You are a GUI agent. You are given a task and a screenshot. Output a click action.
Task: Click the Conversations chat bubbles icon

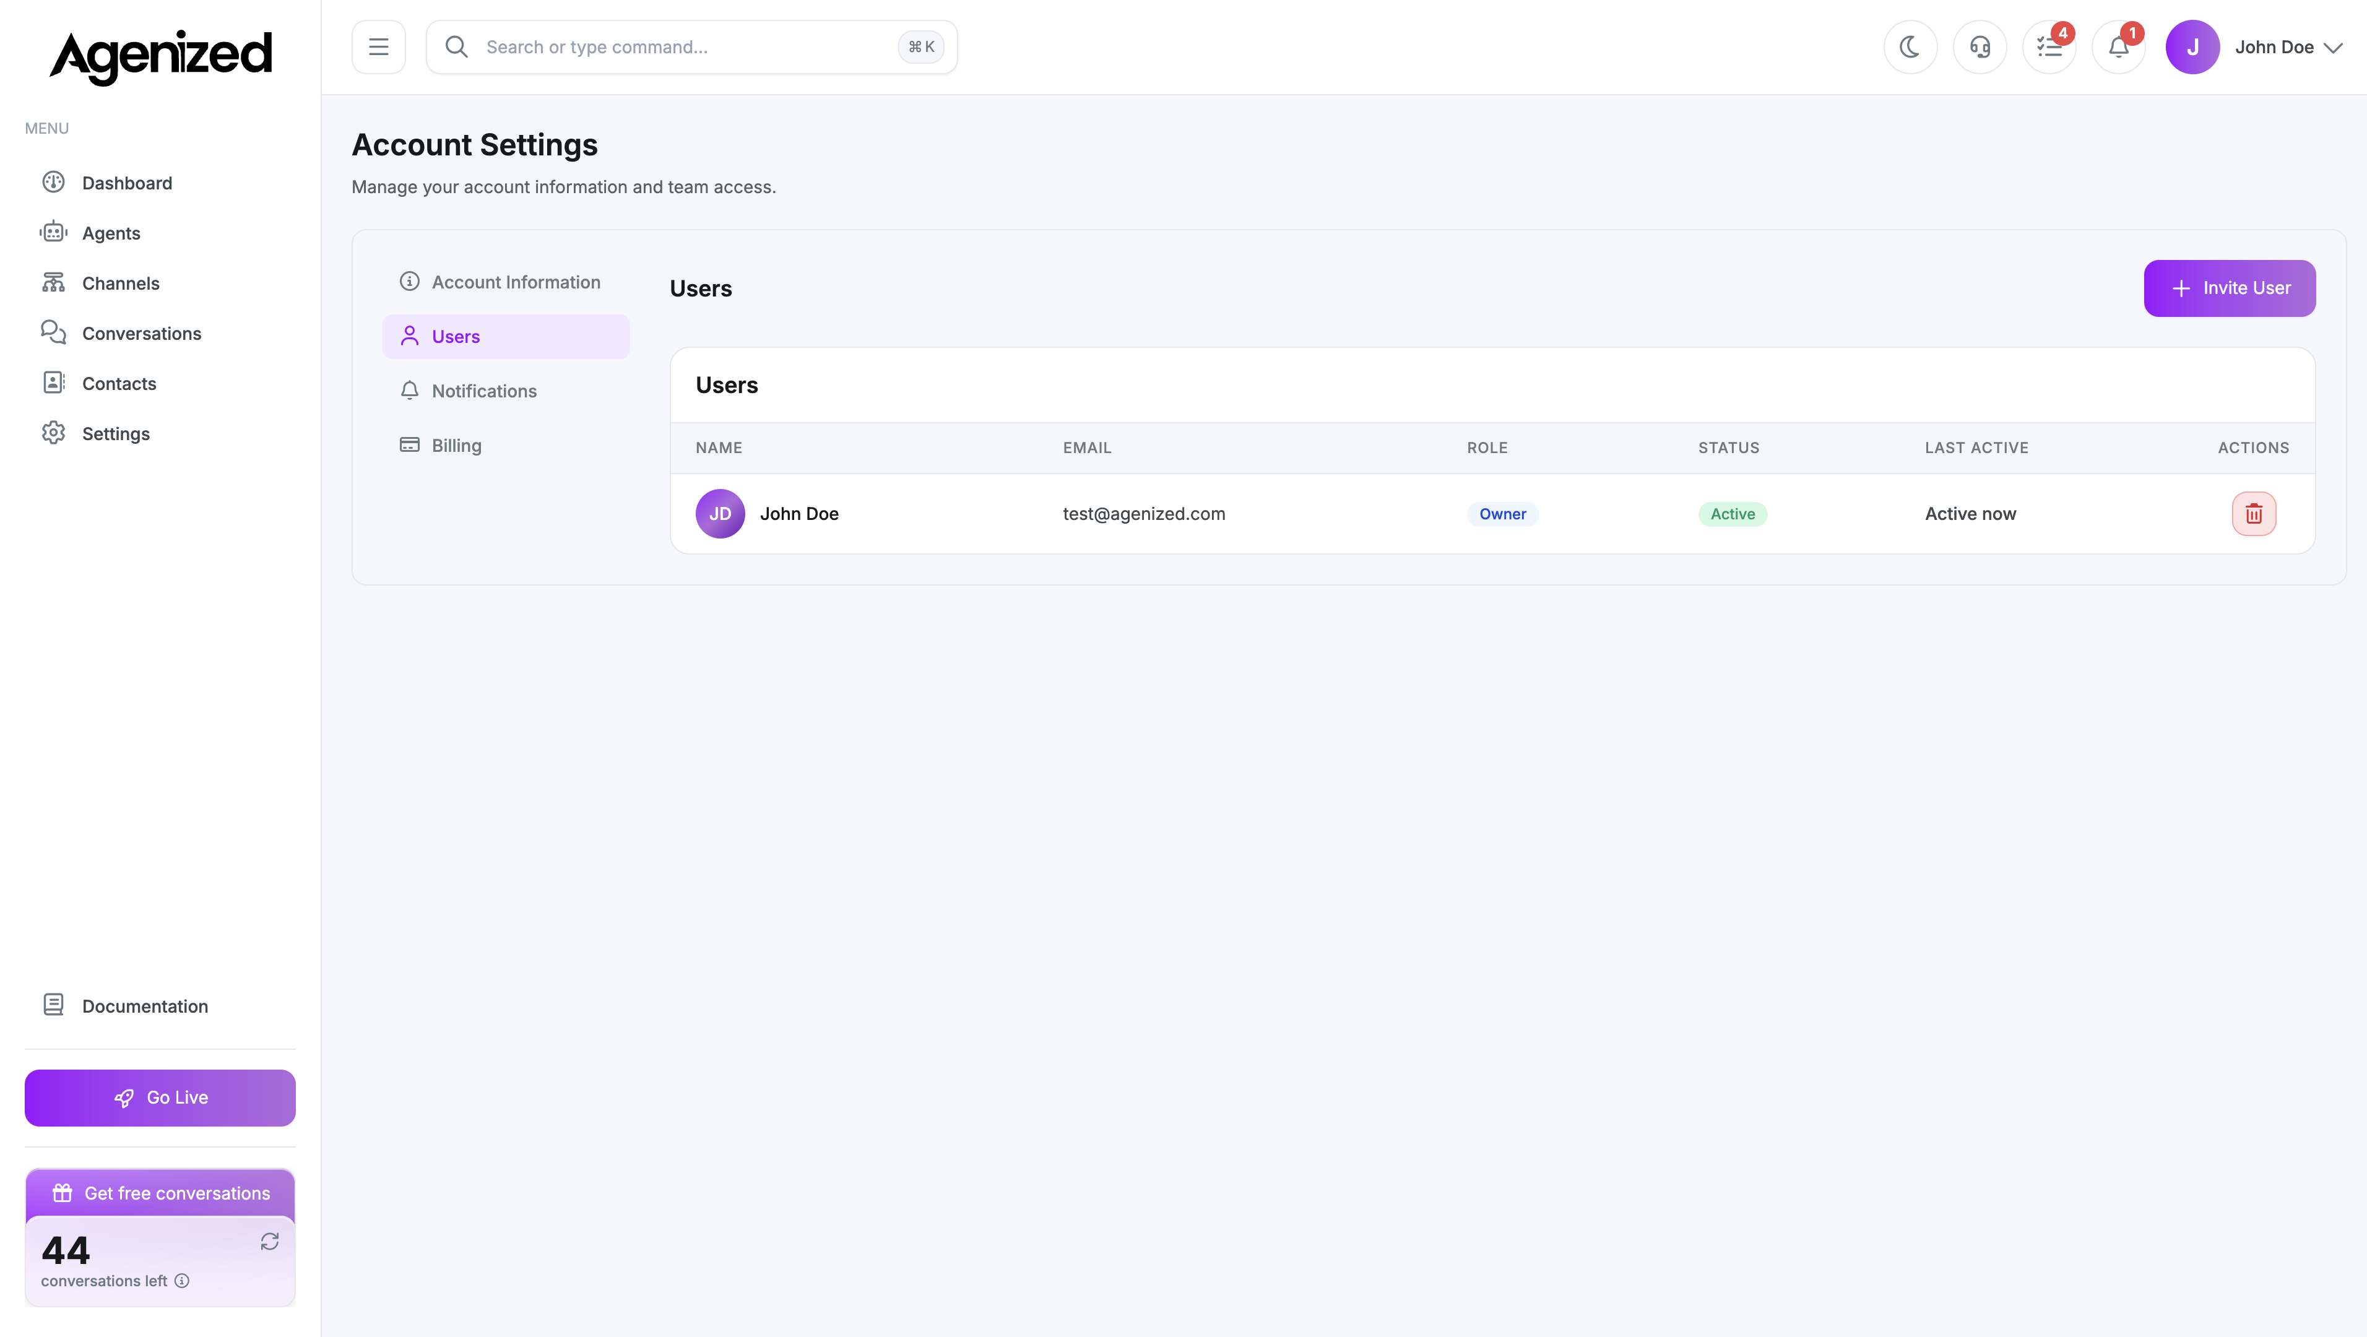53,332
